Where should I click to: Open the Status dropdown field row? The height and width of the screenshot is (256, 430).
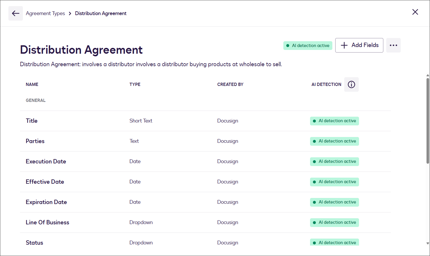pyautogui.click(x=34, y=243)
